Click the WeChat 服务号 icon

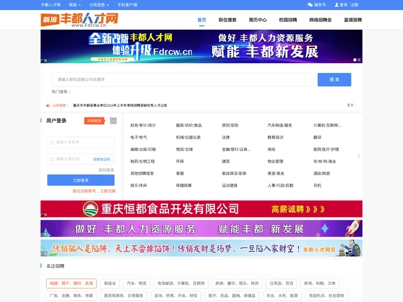[x=310, y=5]
